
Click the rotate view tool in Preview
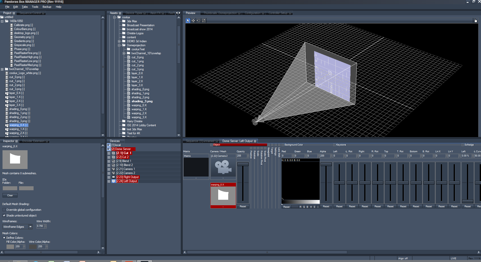click(198, 20)
